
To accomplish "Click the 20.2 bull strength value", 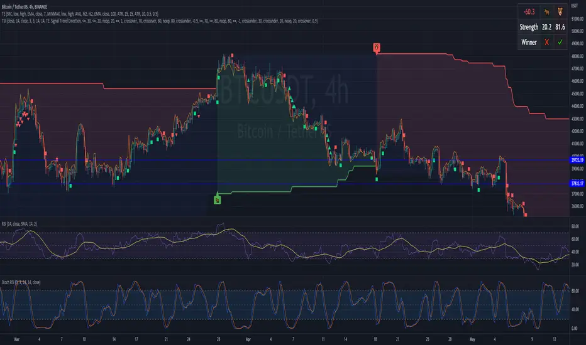I will [x=547, y=27].
